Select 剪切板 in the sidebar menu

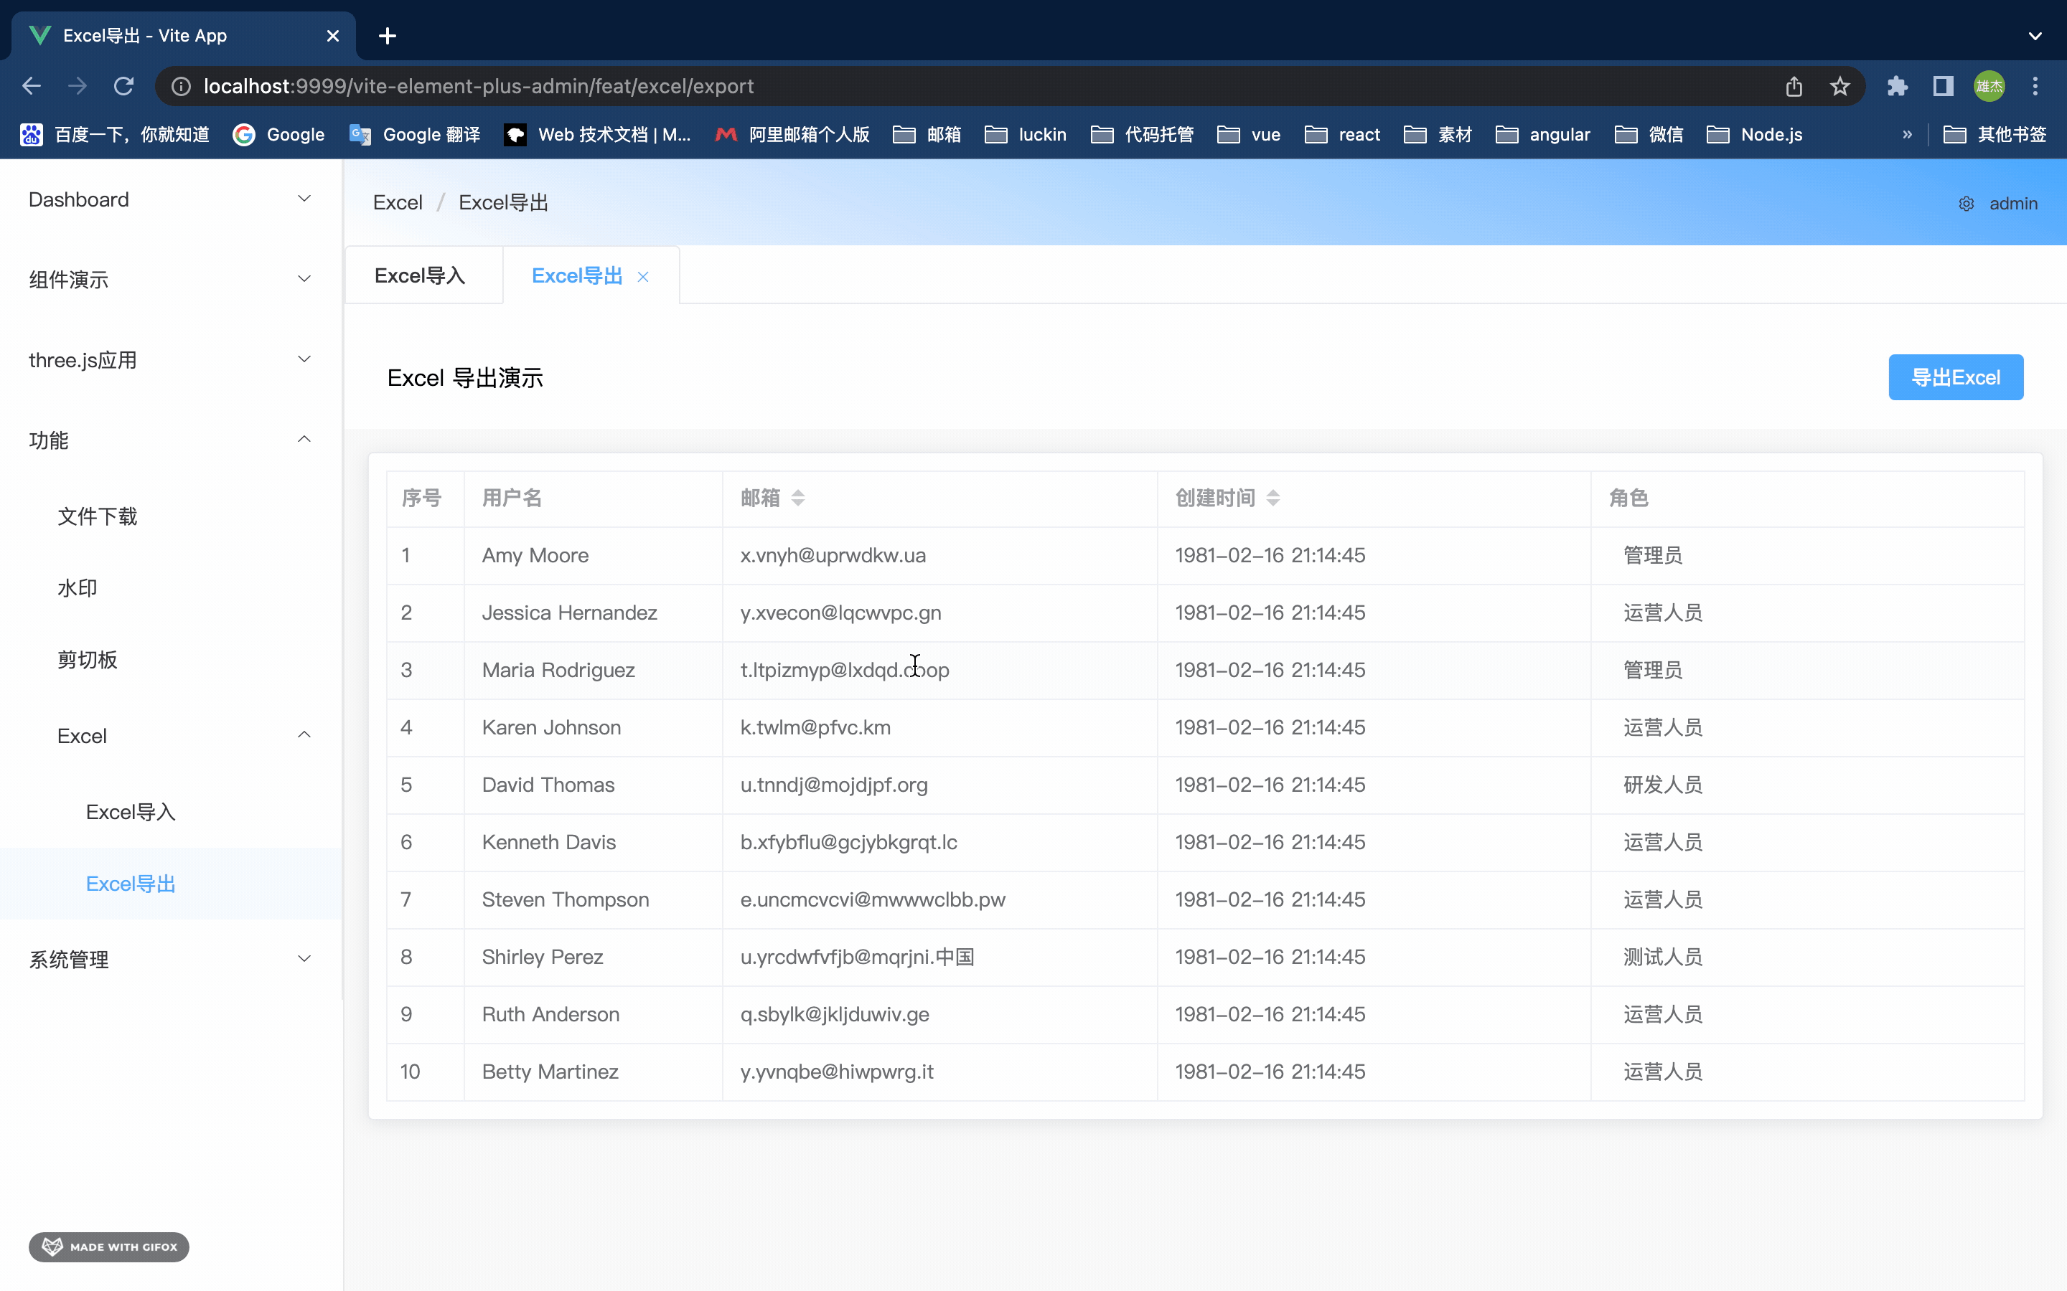[x=87, y=660]
